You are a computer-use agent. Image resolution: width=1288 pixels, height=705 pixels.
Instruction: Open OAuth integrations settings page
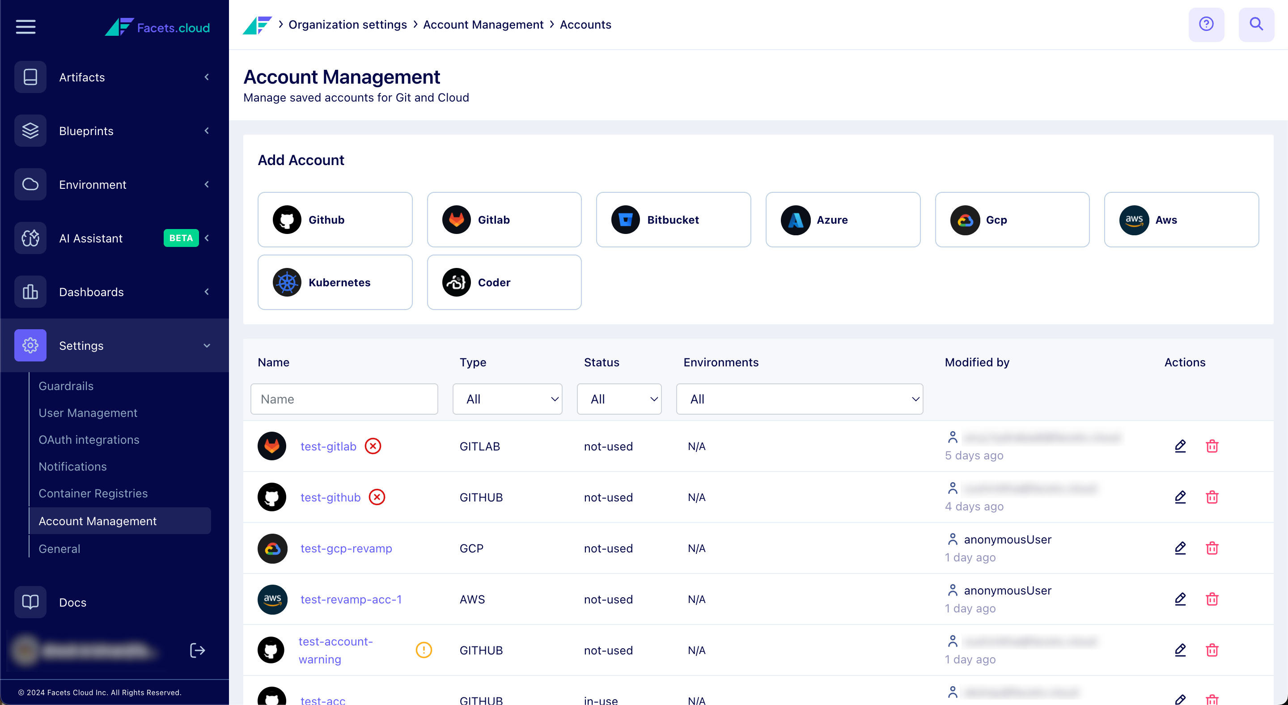pyautogui.click(x=89, y=439)
